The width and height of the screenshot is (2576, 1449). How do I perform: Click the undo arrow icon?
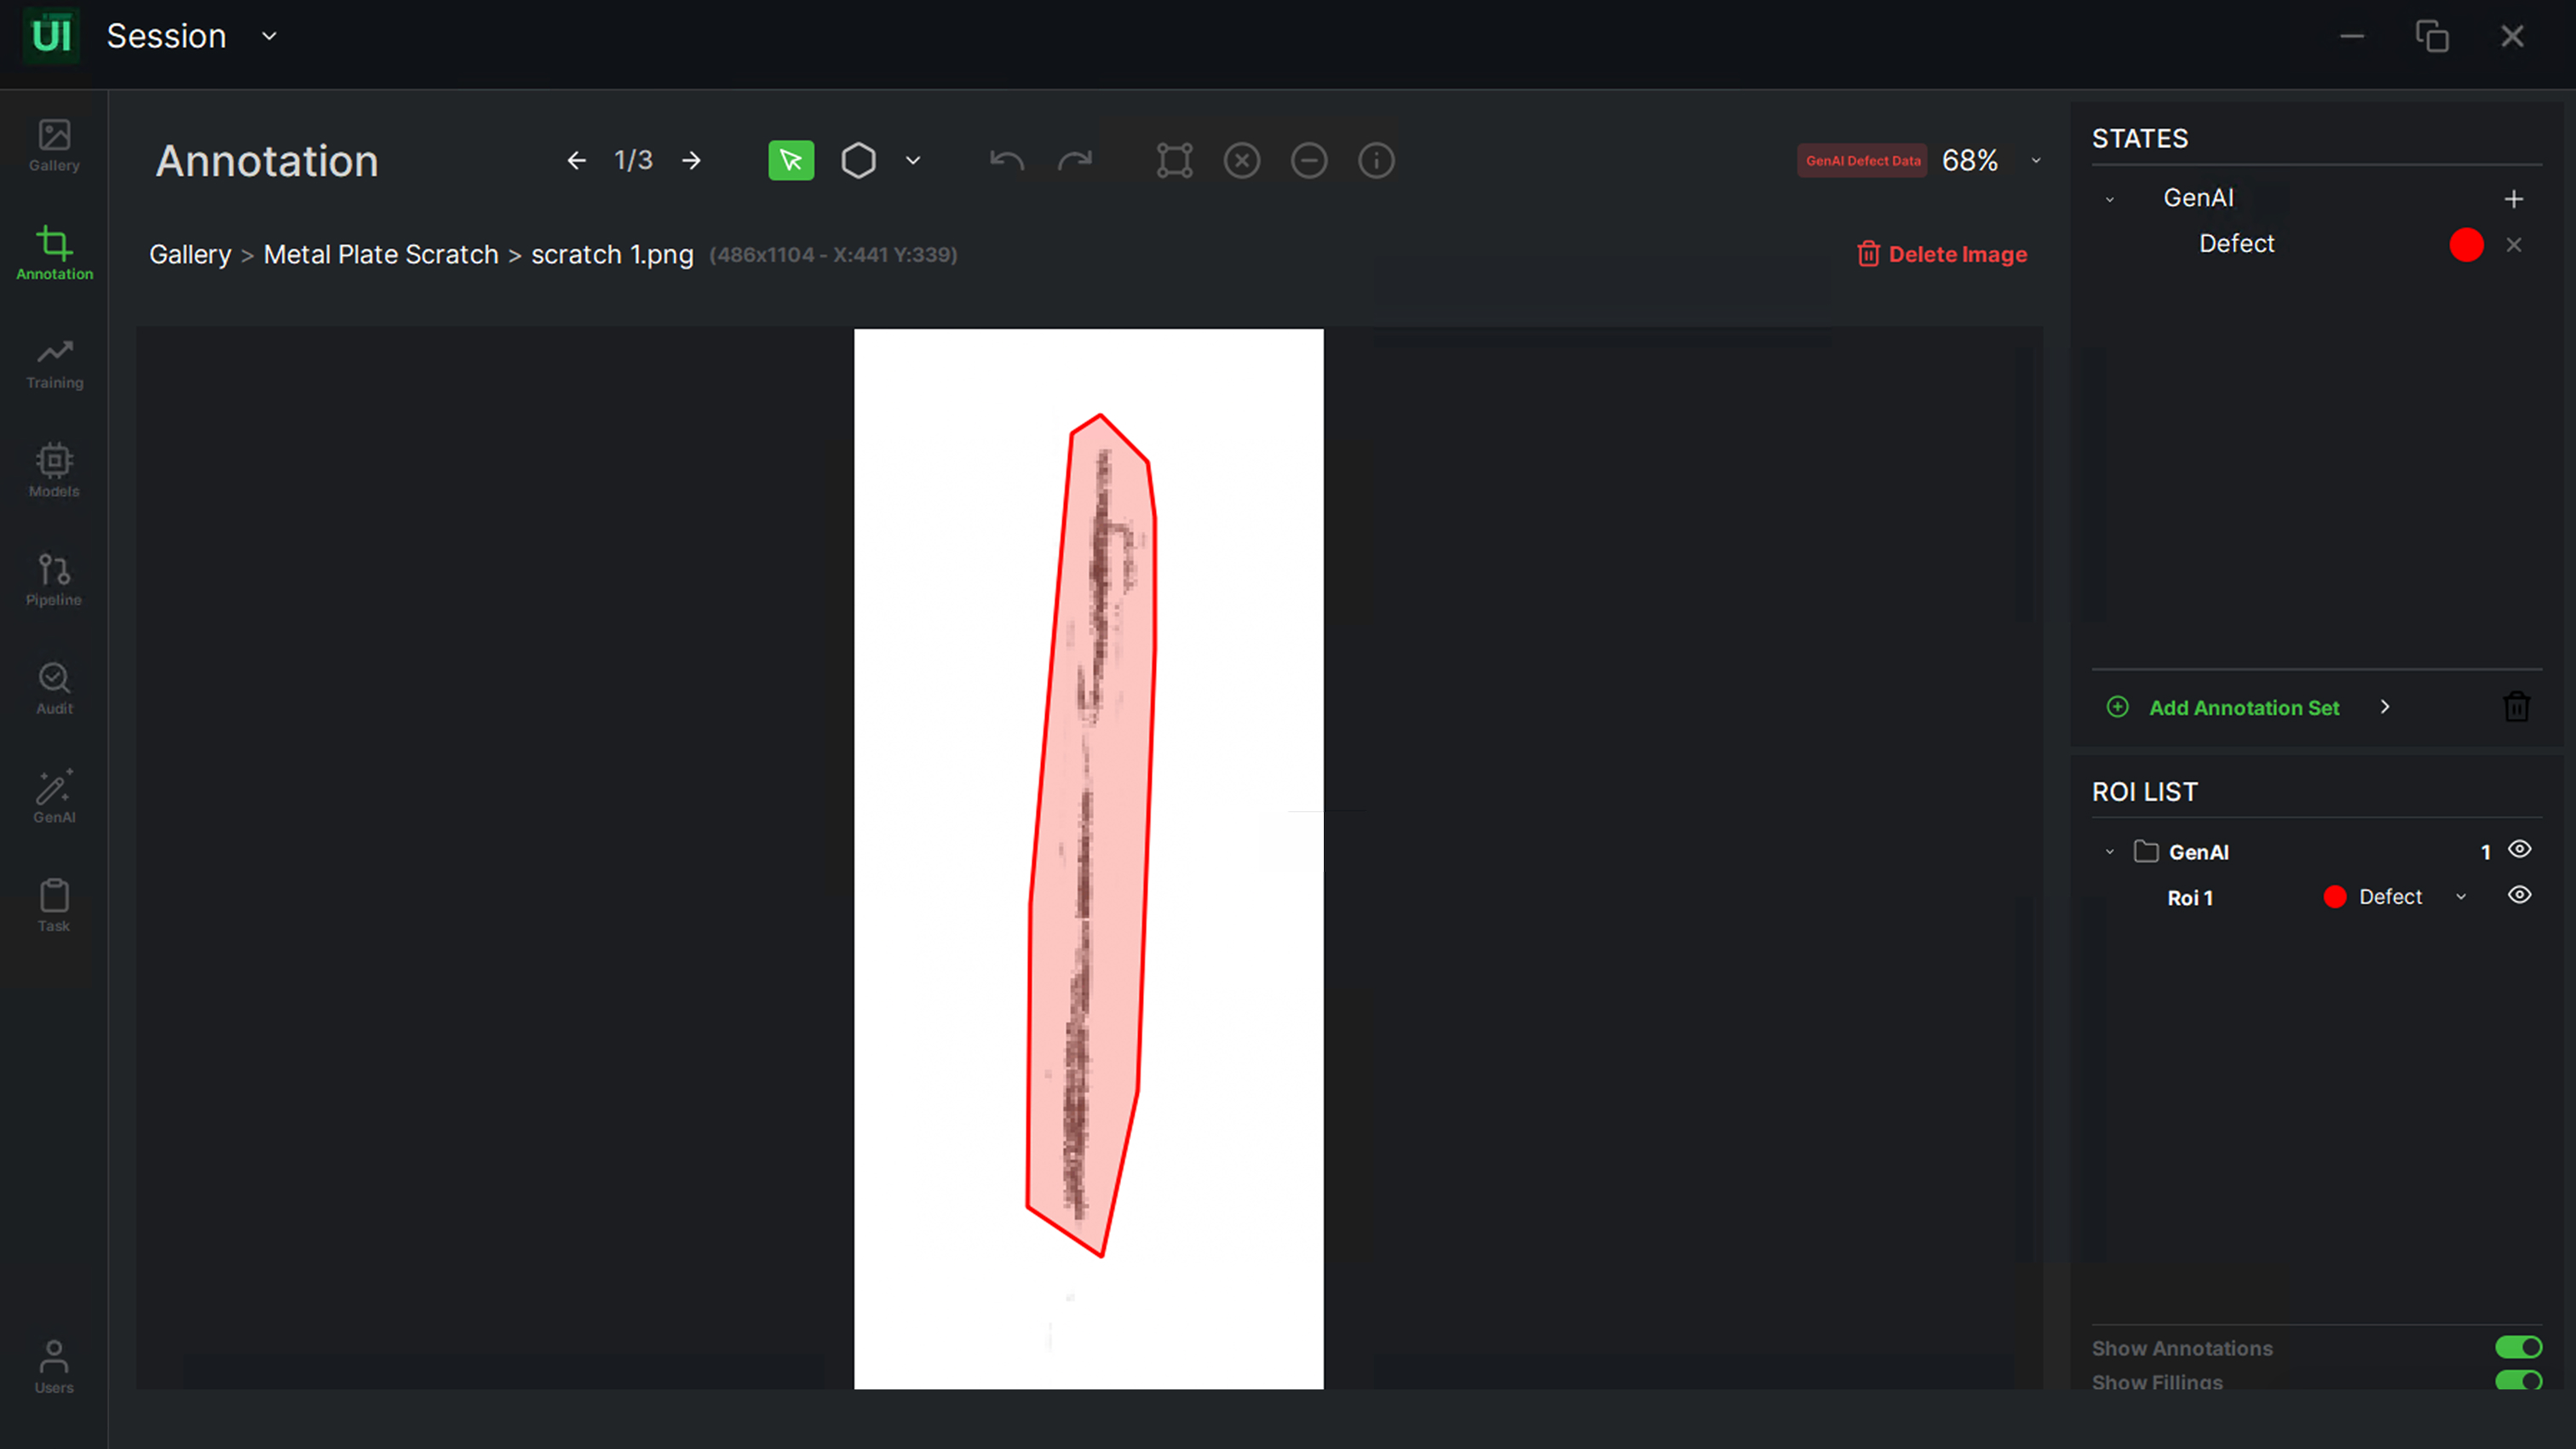pos(1006,160)
